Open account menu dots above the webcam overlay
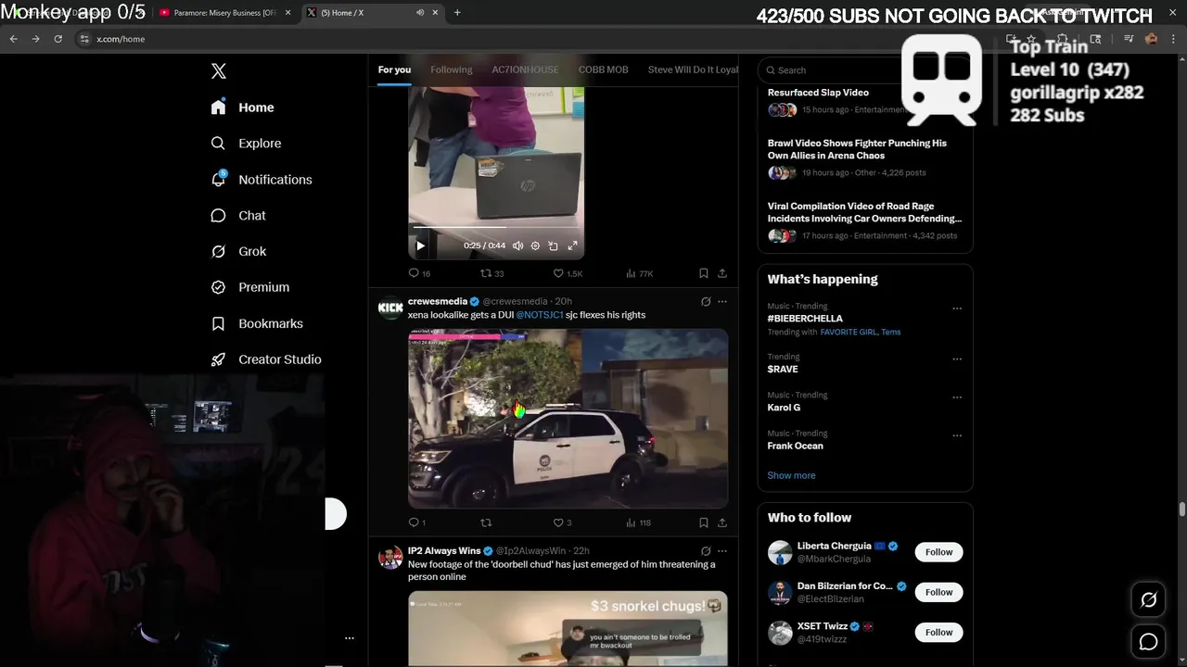Viewport: 1187px width, 667px height. tap(350, 638)
